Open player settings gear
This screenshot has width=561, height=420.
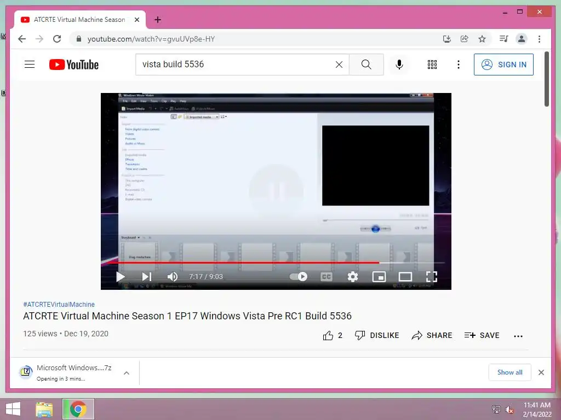click(353, 276)
